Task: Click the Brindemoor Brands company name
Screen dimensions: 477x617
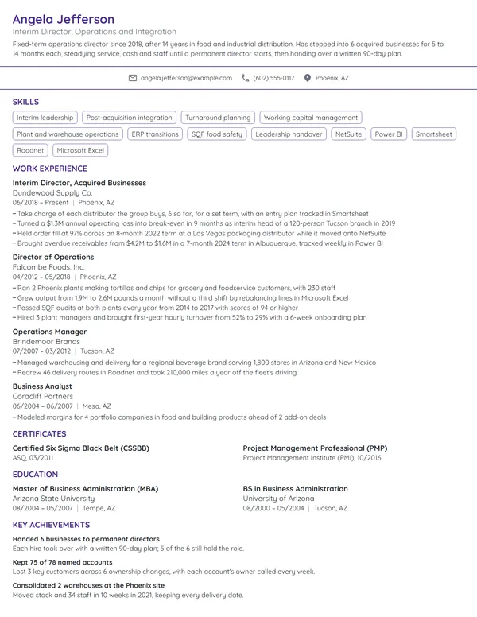Action: click(x=46, y=342)
